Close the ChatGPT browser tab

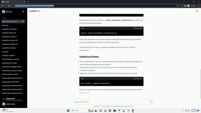point(24,2)
